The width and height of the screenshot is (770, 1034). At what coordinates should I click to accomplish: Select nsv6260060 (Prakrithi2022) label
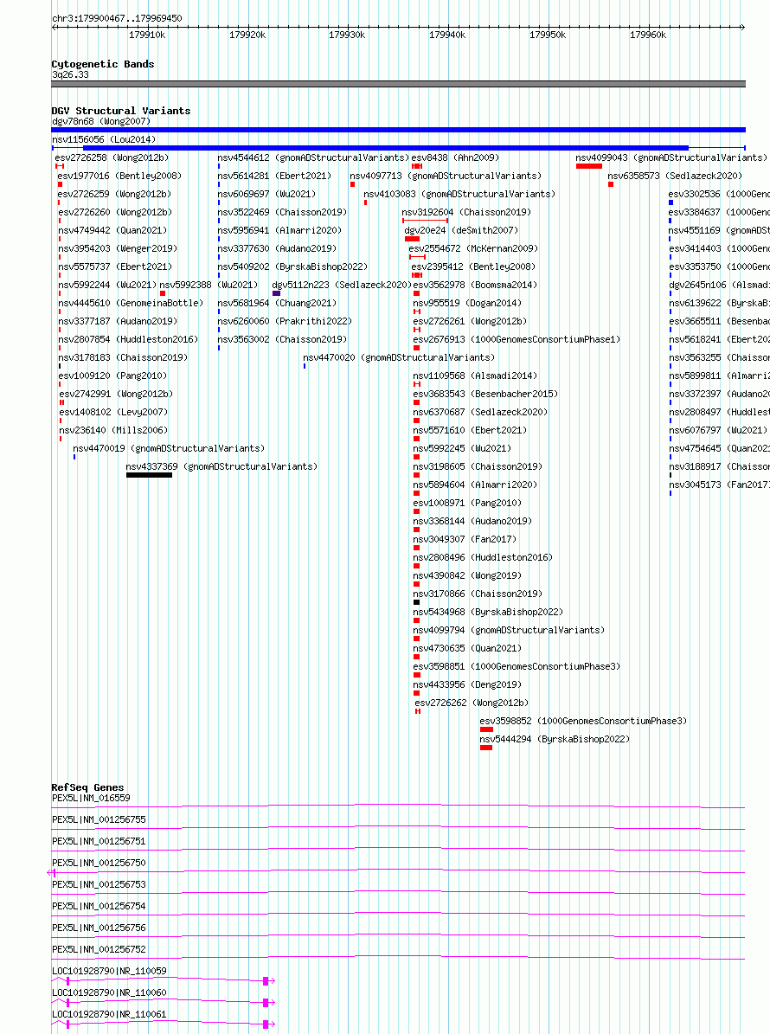point(285,321)
